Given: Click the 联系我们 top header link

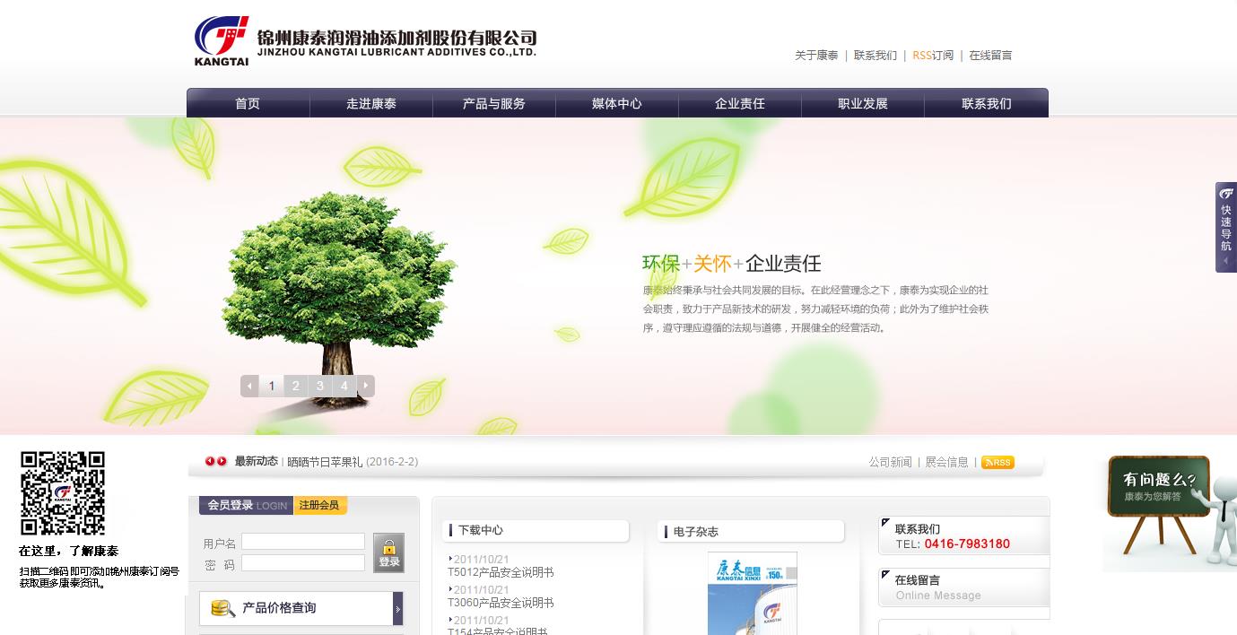Looking at the screenshot, I should [x=875, y=56].
